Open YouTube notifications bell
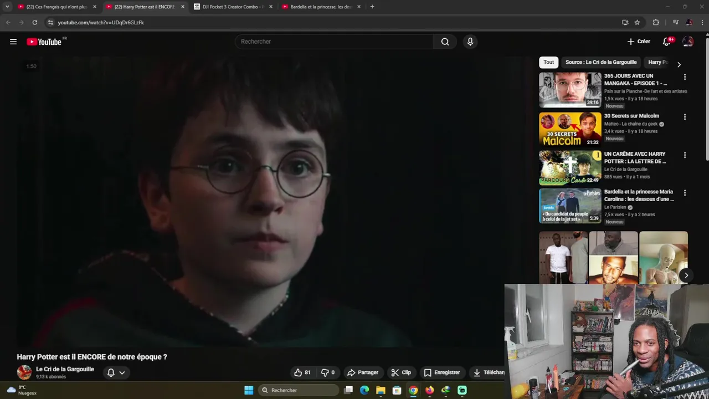This screenshot has width=709, height=399. click(667, 42)
